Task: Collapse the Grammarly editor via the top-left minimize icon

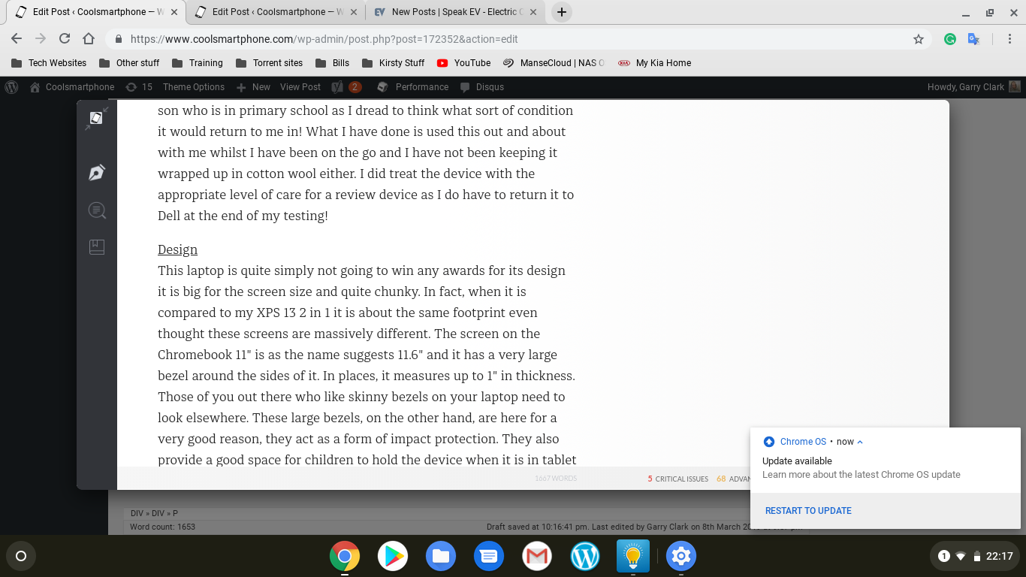Action: tap(96, 119)
